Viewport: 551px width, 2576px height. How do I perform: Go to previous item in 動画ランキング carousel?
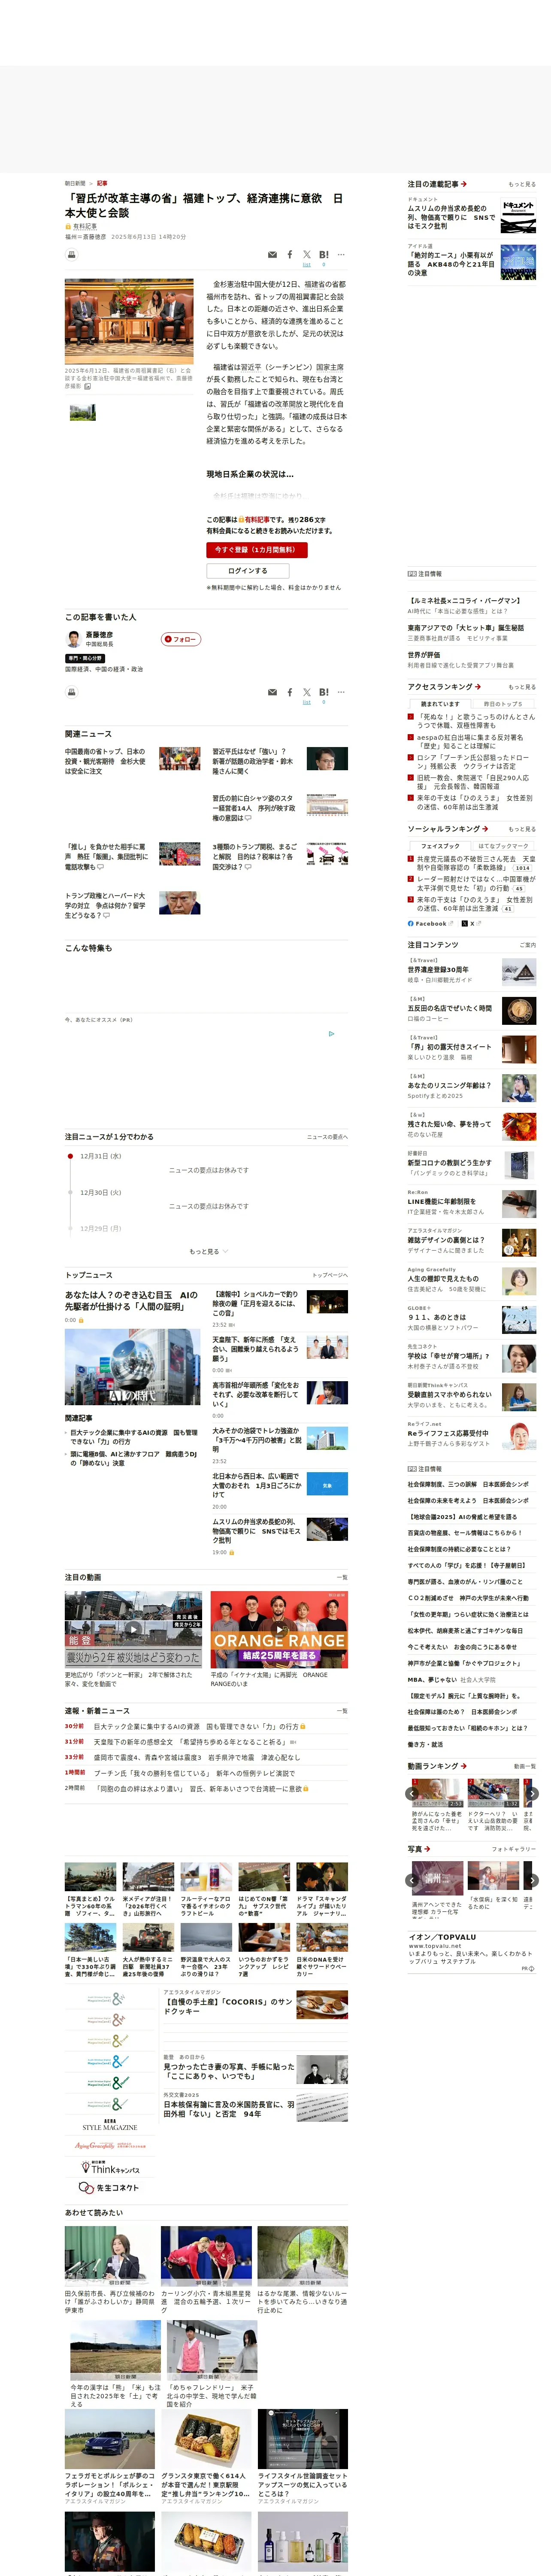click(411, 1794)
